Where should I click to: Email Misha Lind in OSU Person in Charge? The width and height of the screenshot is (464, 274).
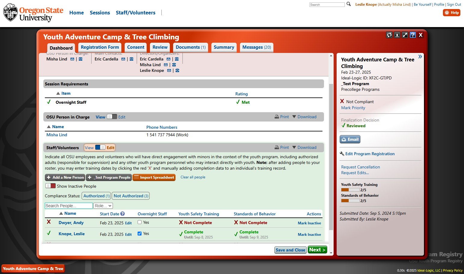point(72,59)
